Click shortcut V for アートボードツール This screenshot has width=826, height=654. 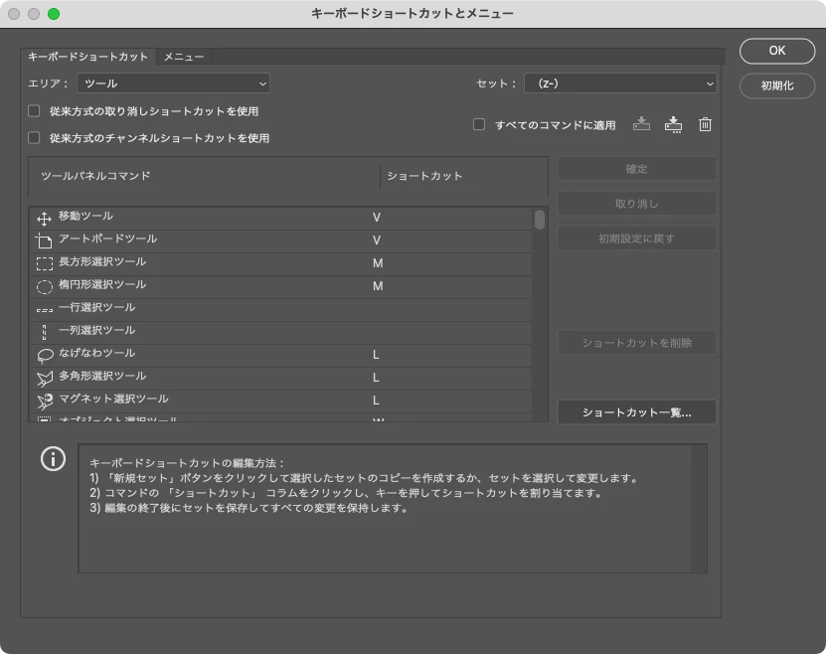(377, 241)
